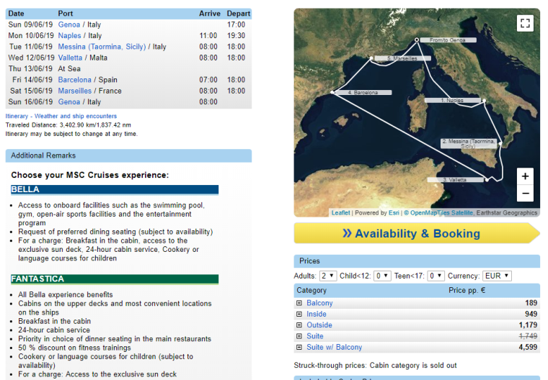
Task: Open the Naples port link
Action: 69,35
